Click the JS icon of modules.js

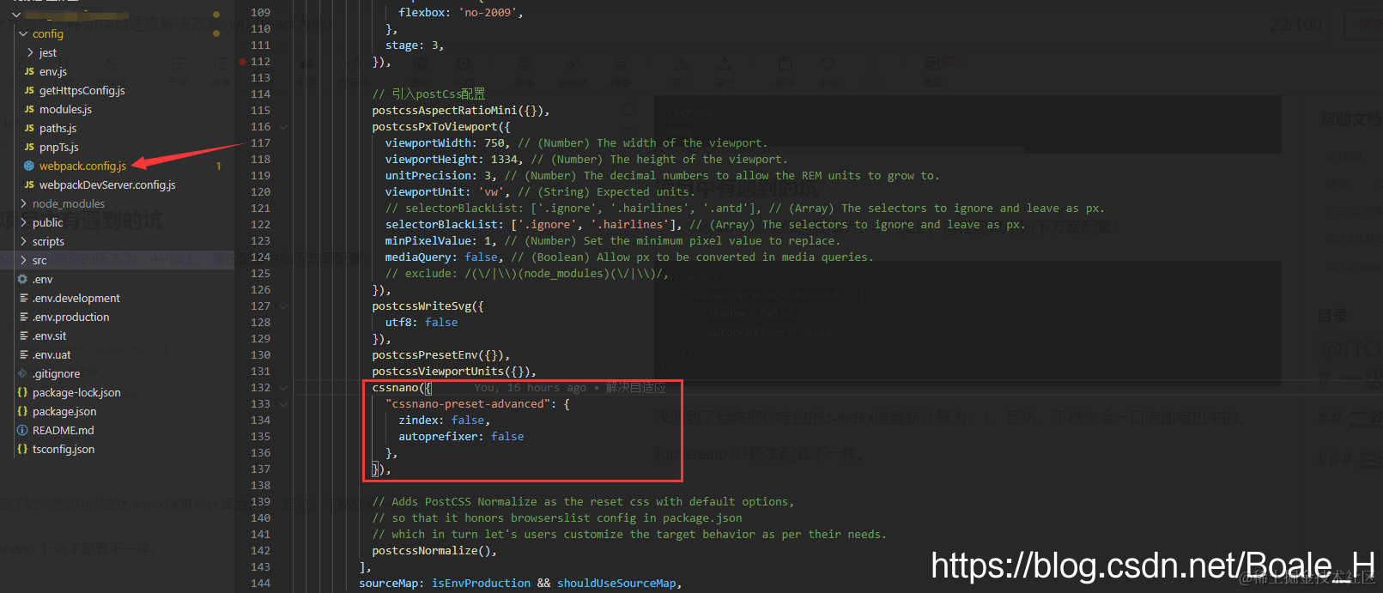click(29, 110)
